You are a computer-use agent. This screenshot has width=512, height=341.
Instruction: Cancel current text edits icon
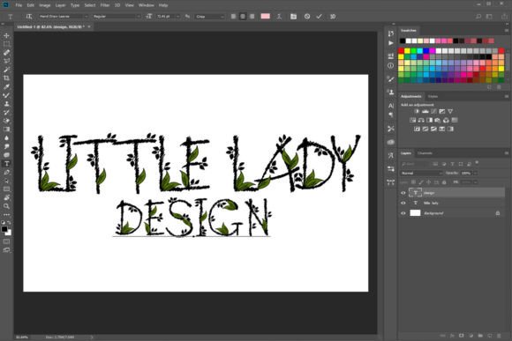point(307,16)
